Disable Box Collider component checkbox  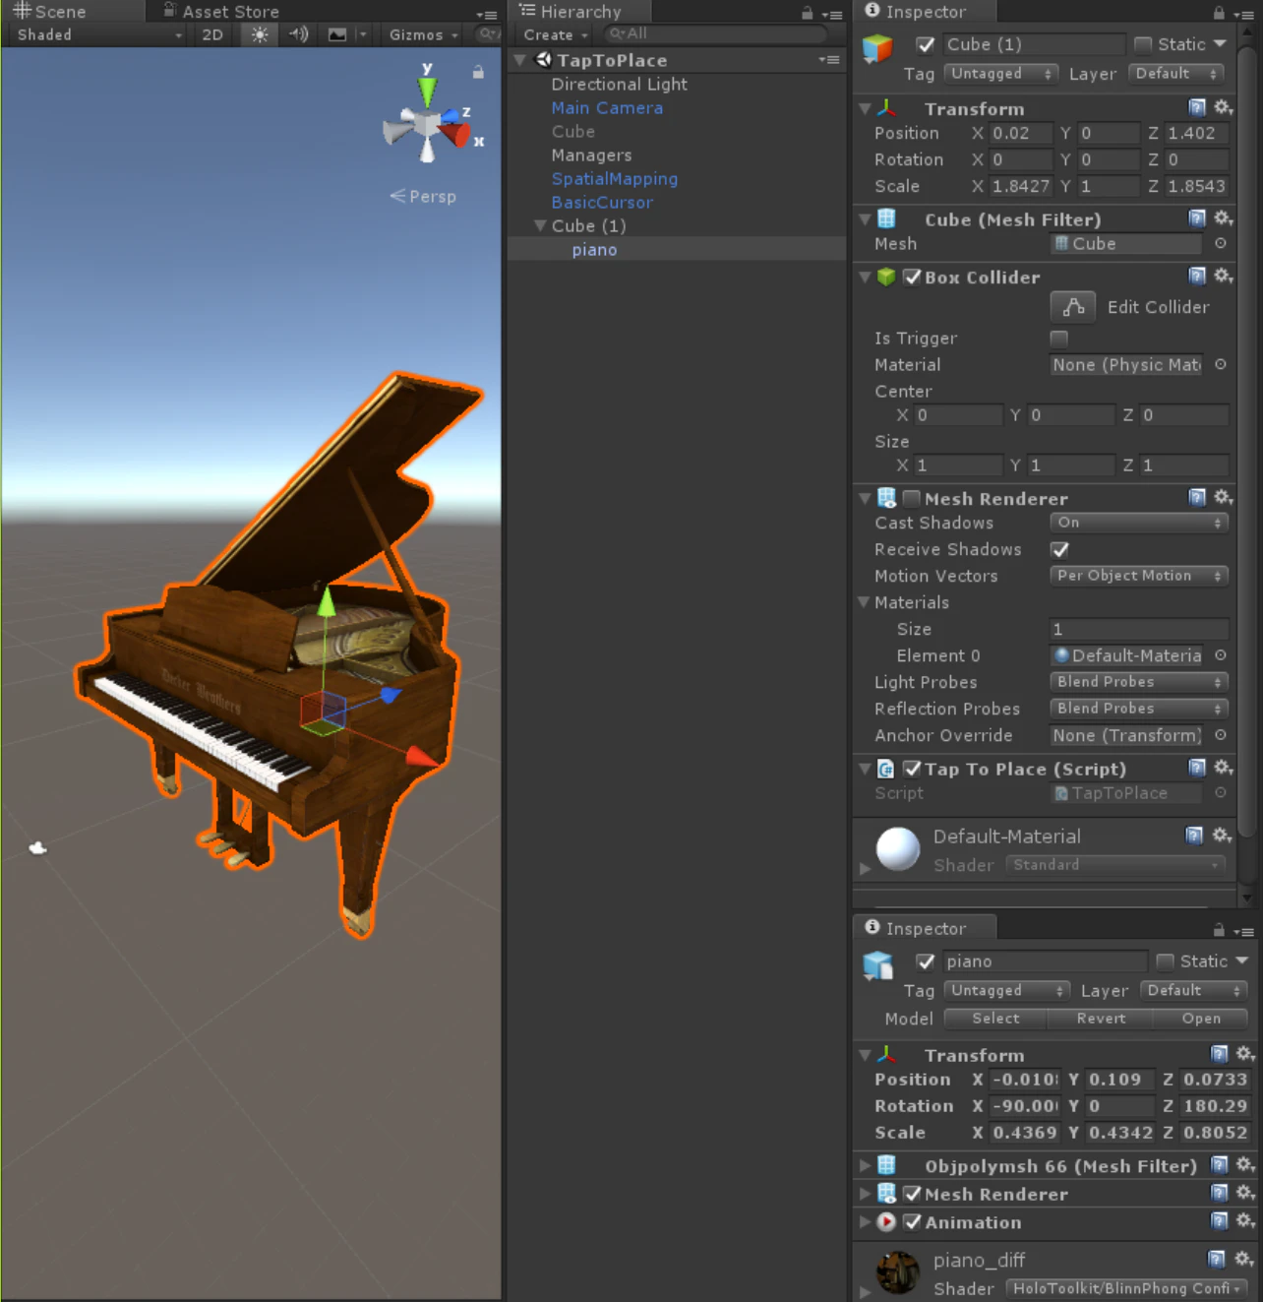click(912, 277)
